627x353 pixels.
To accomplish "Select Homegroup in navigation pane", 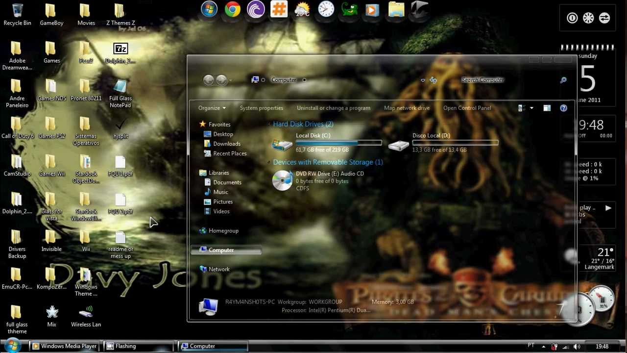I will click(x=219, y=230).
